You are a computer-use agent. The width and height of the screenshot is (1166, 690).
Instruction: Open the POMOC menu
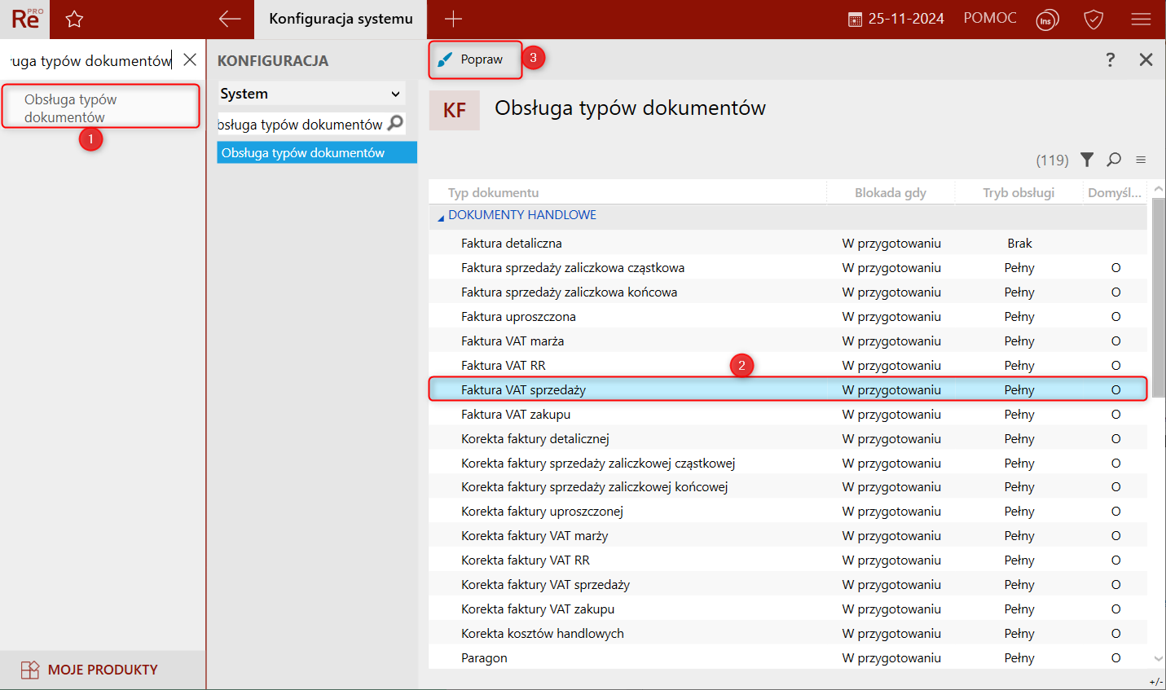[x=989, y=19]
